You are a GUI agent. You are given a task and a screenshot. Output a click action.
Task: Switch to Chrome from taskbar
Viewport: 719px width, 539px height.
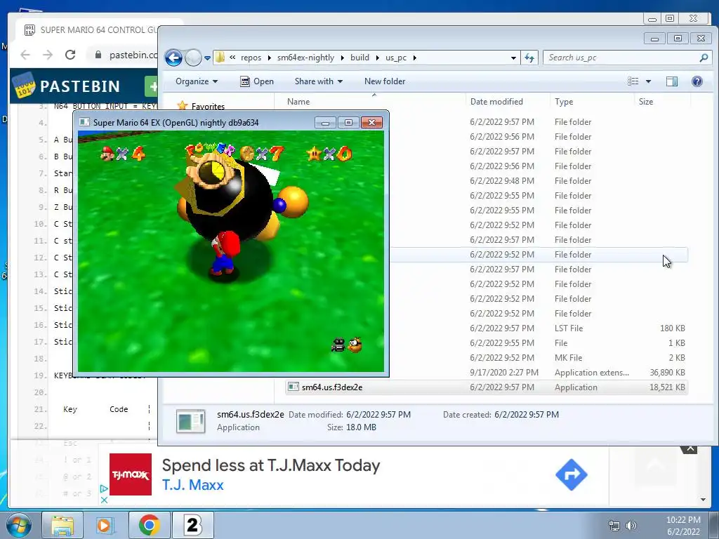click(149, 525)
